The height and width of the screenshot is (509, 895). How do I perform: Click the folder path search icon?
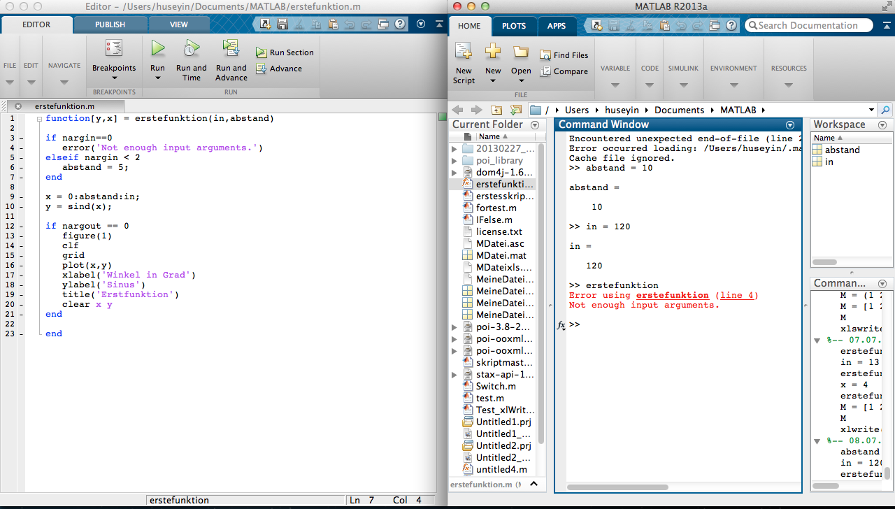(885, 110)
